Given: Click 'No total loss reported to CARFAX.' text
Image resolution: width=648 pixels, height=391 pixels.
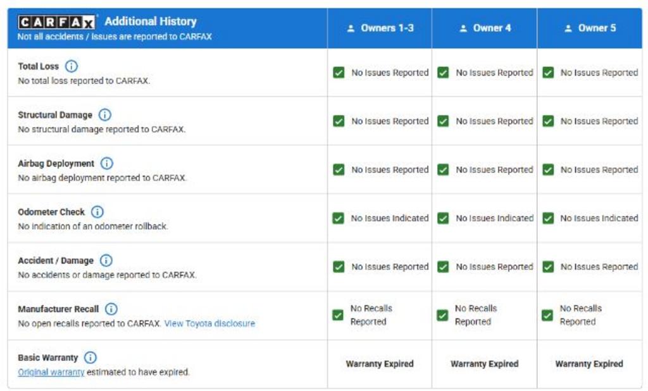Looking at the screenshot, I should pos(84,81).
